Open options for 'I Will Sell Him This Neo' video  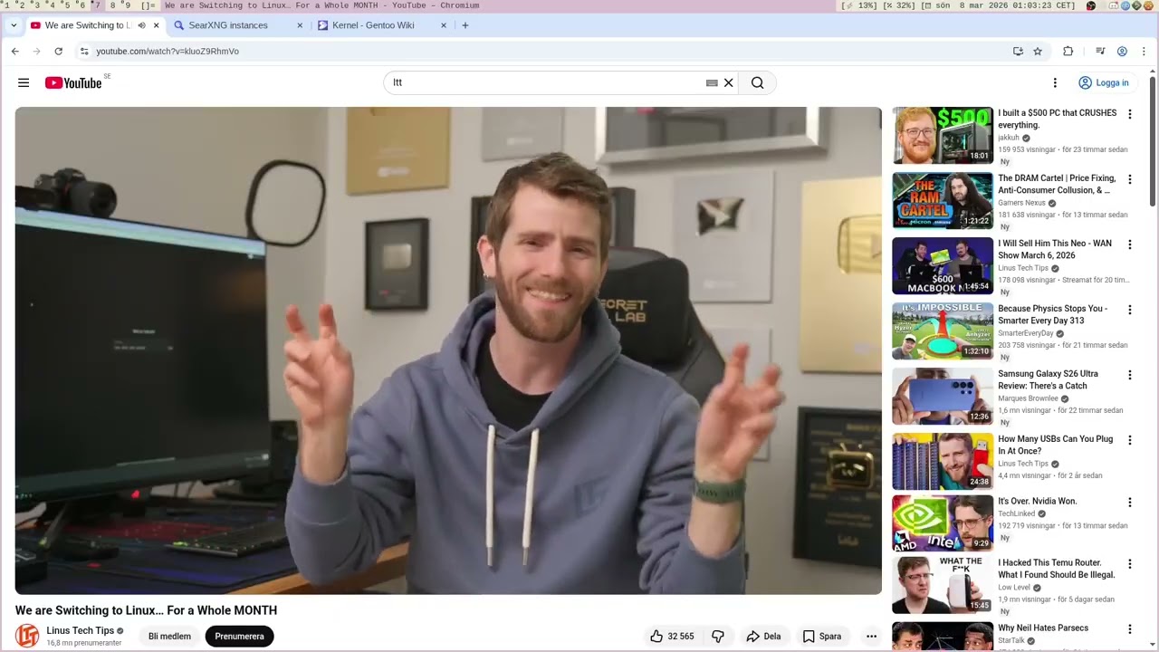tap(1129, 244)
